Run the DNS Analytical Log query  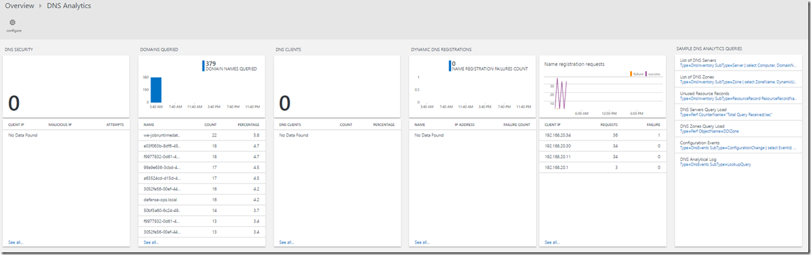738,161
